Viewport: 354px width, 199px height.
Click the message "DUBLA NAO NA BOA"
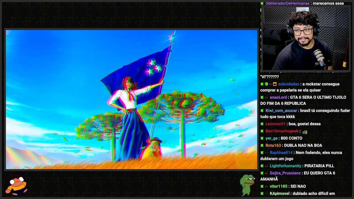click(303, 145)
